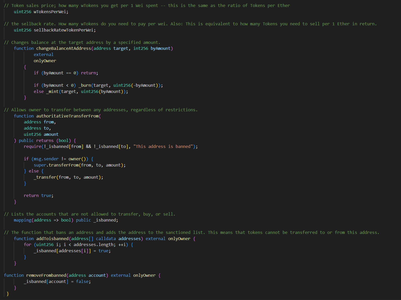Click msg.sender in the if condition

click(46, 159)
